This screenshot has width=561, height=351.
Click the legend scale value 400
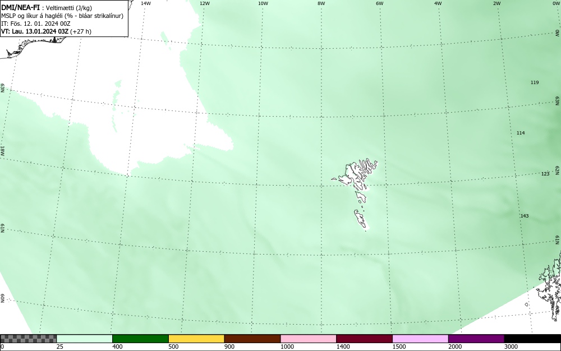[x=117, y=347]
